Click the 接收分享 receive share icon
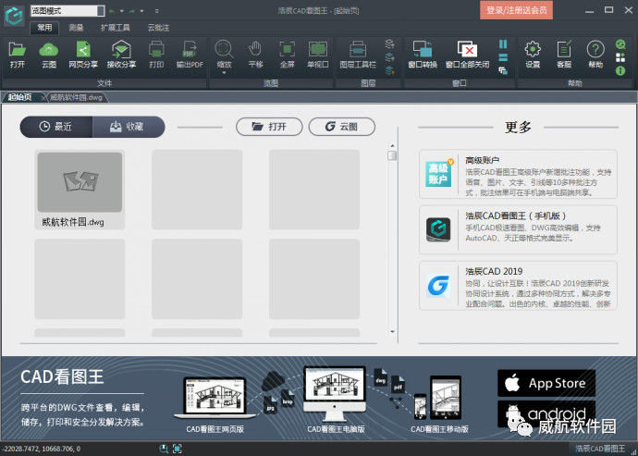This screenshot has height=456, width=638. tap(121, 54)
